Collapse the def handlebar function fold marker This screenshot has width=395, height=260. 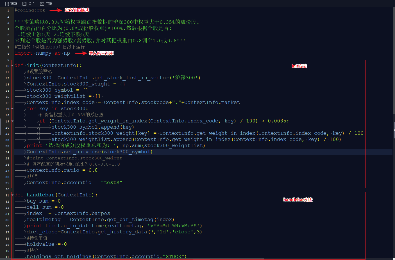[12, 195]
